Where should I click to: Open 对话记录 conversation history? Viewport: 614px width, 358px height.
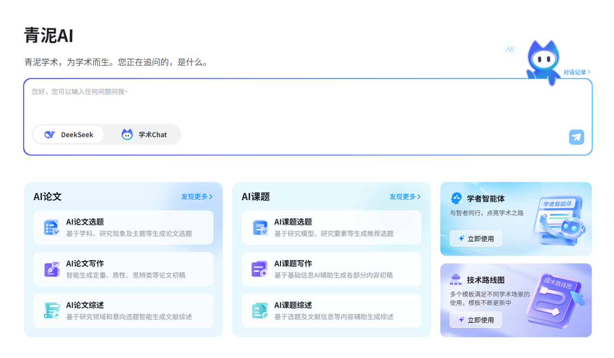[x=577, y=72]
